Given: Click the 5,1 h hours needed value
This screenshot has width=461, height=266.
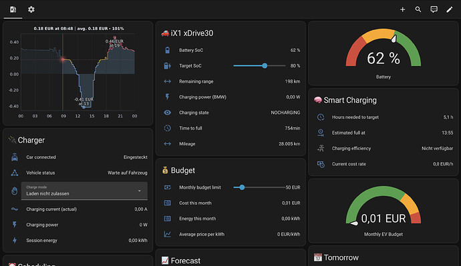Looking at the screenshot, I should pyautogui.click(x=448, y=117).
